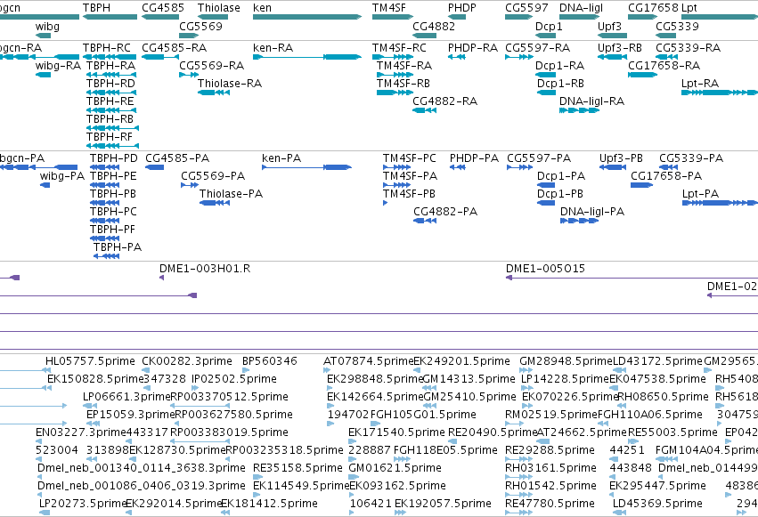Click the BP560346 EST label

(270, 361)
